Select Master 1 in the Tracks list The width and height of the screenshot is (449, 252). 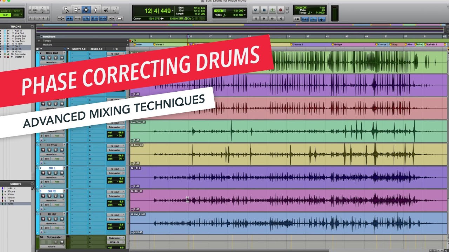click(x=19, y=57)
